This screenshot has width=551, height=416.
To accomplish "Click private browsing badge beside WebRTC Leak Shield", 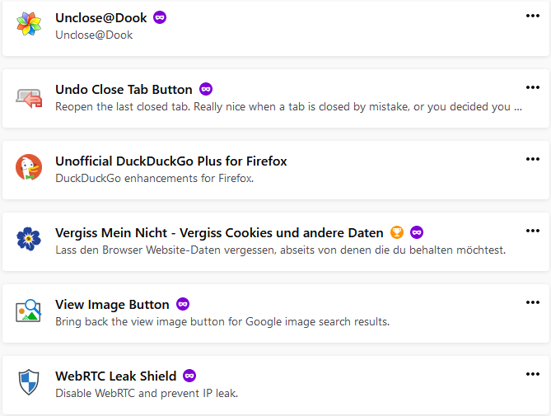I will tap(189, 376).
